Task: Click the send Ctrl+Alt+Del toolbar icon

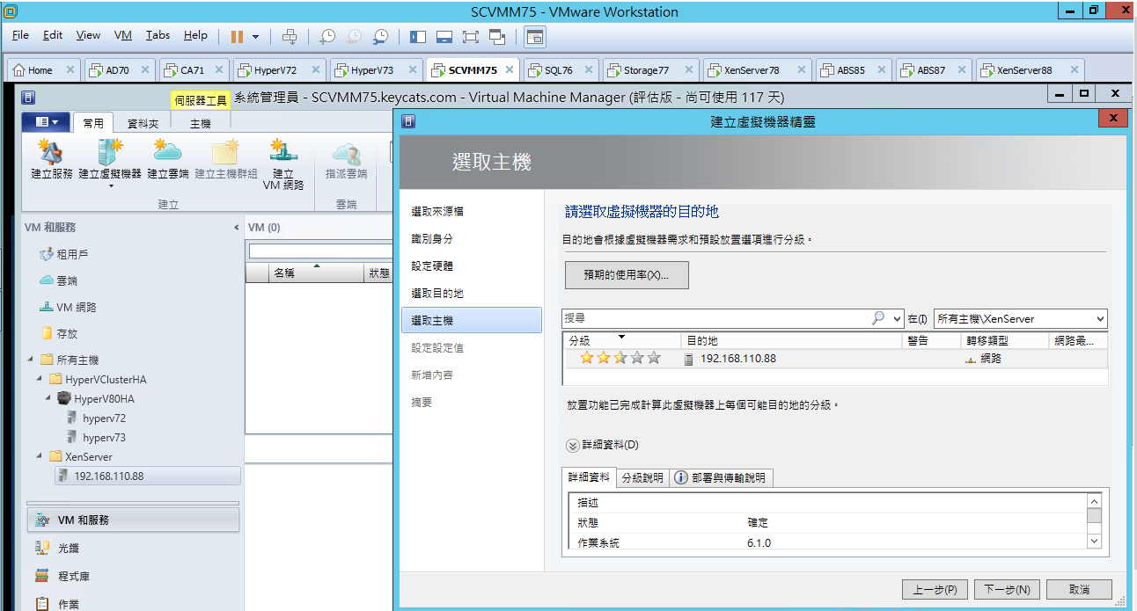Action: [x=290, y=36]
